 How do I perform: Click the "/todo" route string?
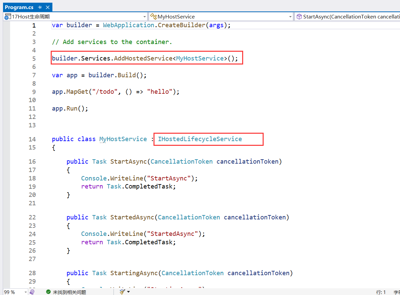[105, 92]
